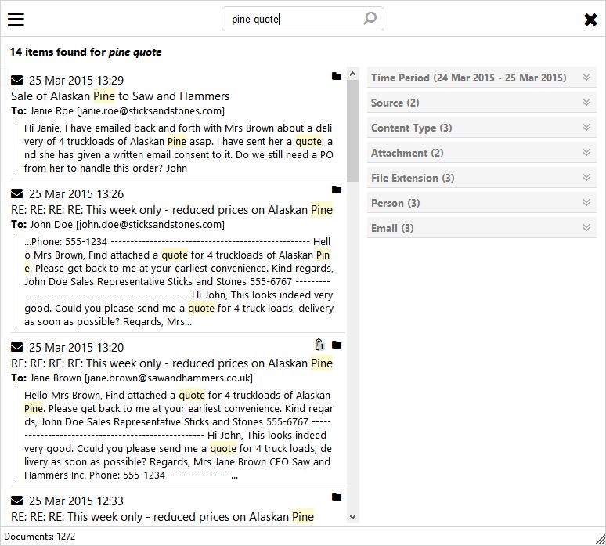Click the scroll down arrow of results list
Screen dimensions: 606x546
click(352, 516)
